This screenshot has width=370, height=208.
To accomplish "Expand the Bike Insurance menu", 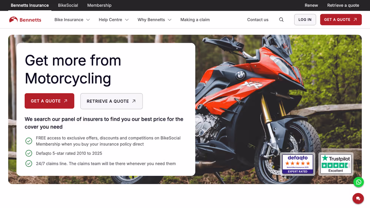I will (72, 20).
